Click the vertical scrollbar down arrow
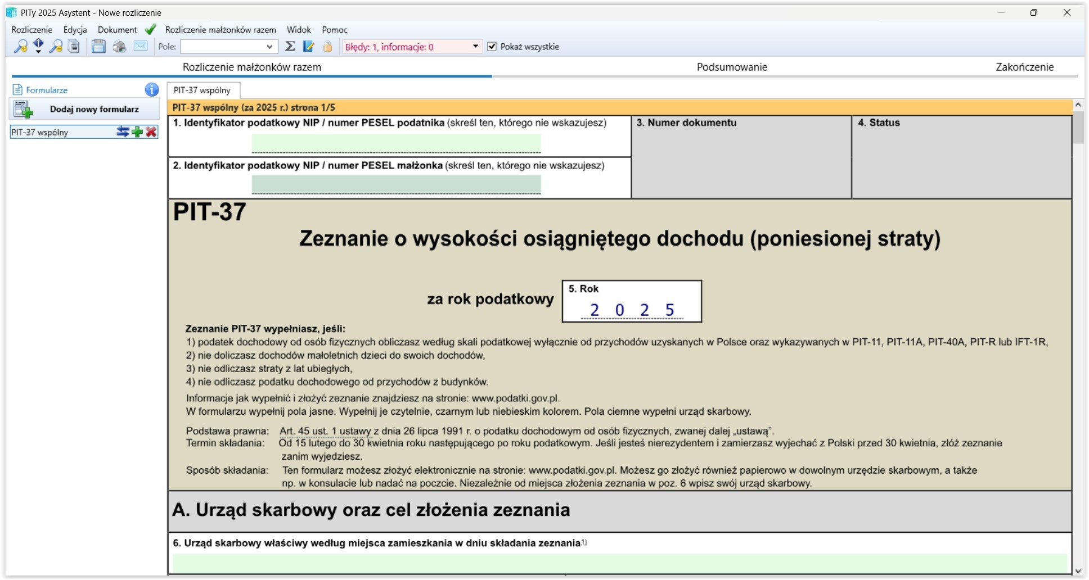 pos(1078,571)
